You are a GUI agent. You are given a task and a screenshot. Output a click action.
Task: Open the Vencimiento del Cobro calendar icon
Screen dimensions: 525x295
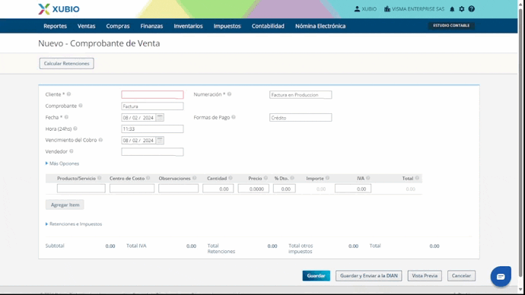click(x=160, y=140)
